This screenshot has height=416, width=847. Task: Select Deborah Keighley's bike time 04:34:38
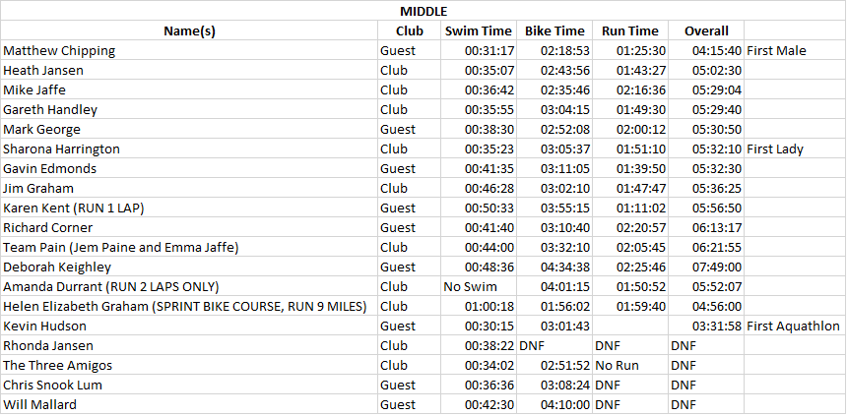(x=565, y=267)
